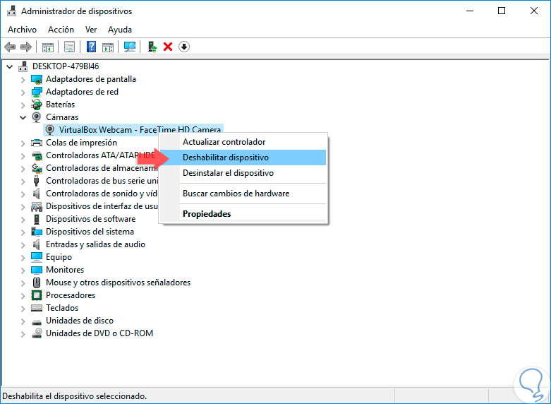Choose Actualizar controlador in context menu
Viewport: 551px width, 404px height.
tap(243, 142)
